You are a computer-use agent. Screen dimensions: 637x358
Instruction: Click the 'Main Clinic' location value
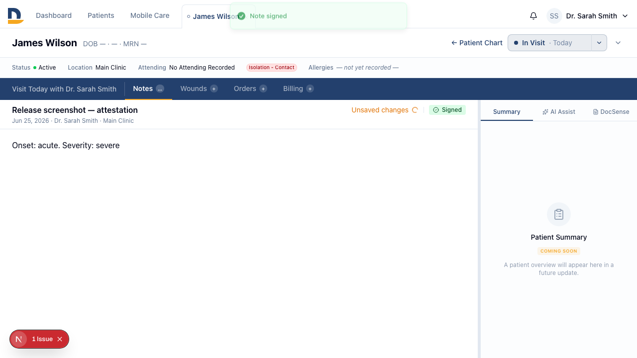111,68
